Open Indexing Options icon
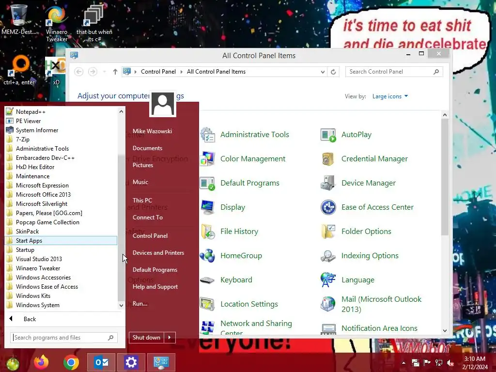 [x=328, y=256]
